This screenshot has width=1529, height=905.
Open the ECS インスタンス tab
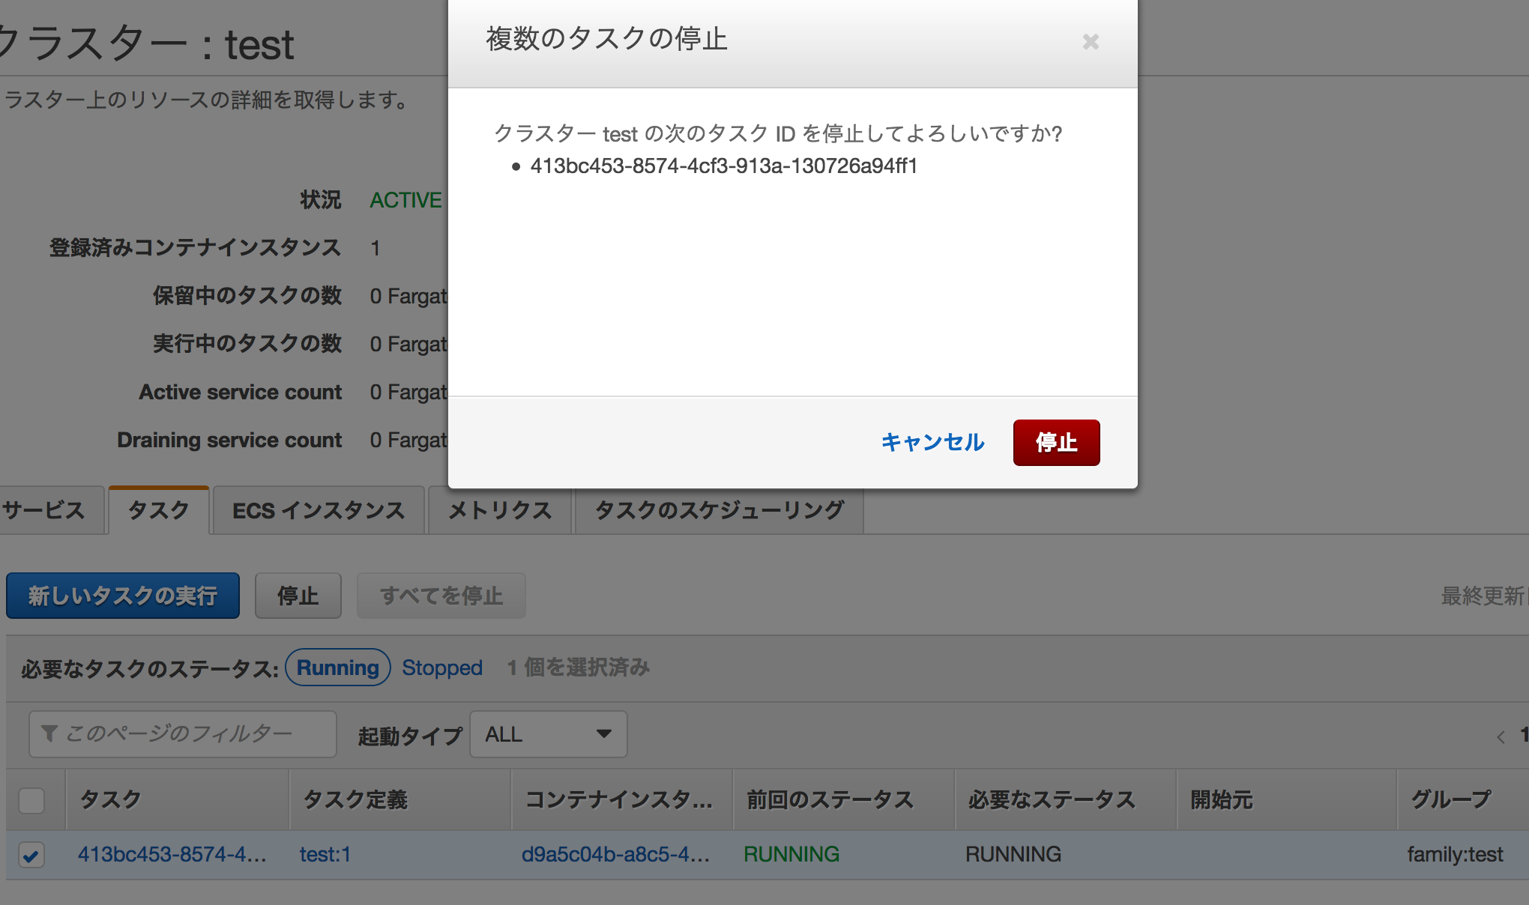pos(319,511)
